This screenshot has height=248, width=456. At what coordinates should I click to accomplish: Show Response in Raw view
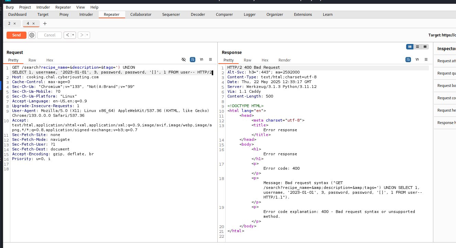pos(248,60)
